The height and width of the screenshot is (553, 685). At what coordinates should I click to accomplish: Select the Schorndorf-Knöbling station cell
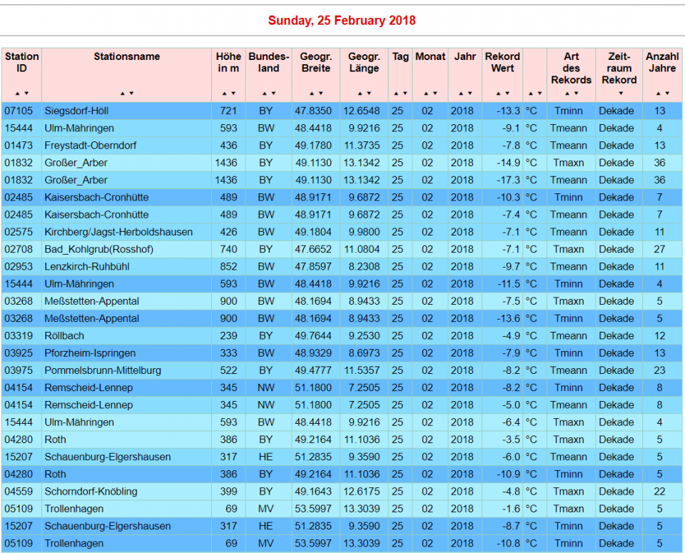pyautogui.click(x=91, y=492)
